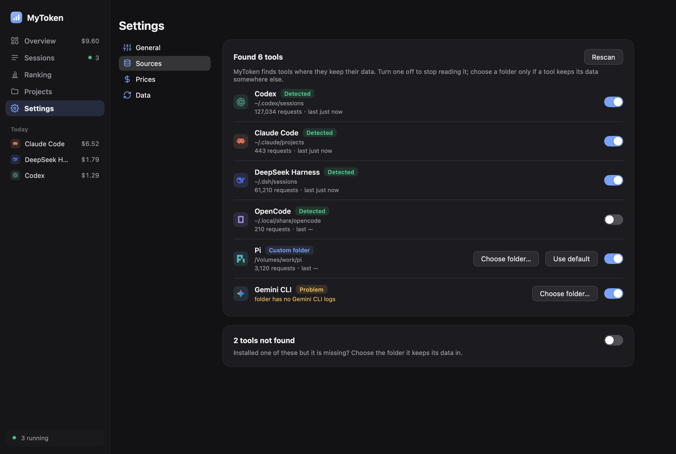Click the Projects folder icon

pyautogui.click(x=15, y=92)
